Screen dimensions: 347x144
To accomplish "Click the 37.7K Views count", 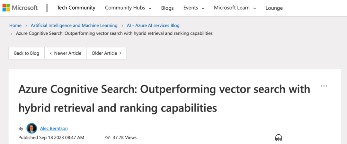I will pos(125,138).
